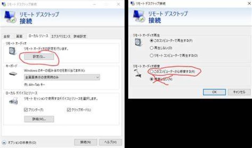Close the right audio settings dialog

249,3
